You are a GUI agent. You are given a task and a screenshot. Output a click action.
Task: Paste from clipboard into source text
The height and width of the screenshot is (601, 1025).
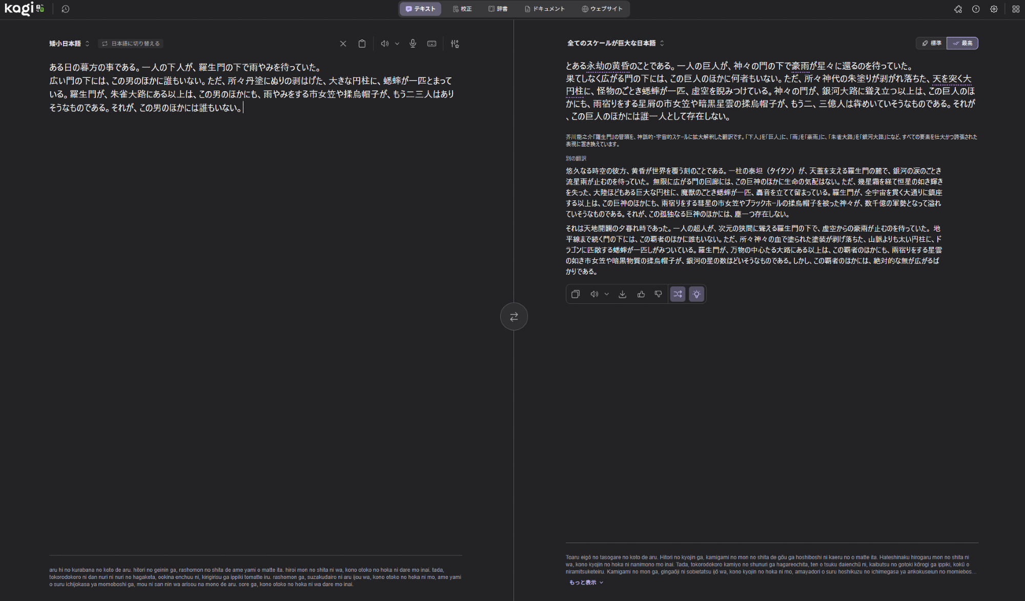click(x=362, y=44)
